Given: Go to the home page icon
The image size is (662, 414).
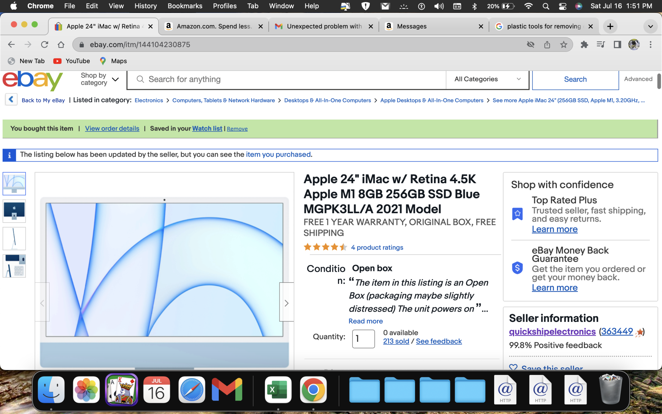Looking at the screenshot, I should click(x=61, y=45).
